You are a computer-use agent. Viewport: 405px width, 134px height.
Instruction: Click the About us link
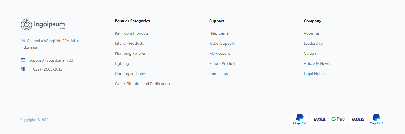pos(311,33)
